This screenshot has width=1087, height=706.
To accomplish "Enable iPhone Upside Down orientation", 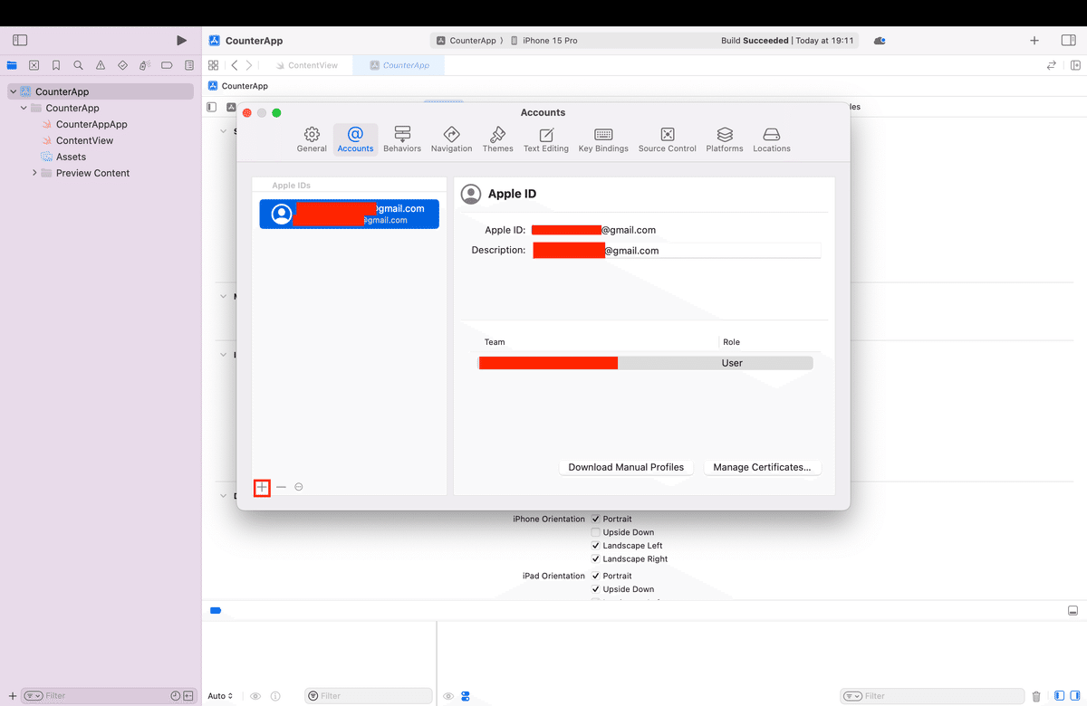I will tap(596, 532).
